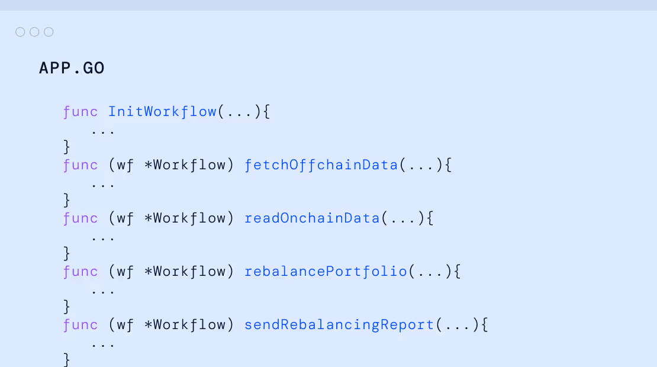The height and width of the screenshot is (367, 657).
Task: Click the first window control circle
Action: click(x=20, y=32)
